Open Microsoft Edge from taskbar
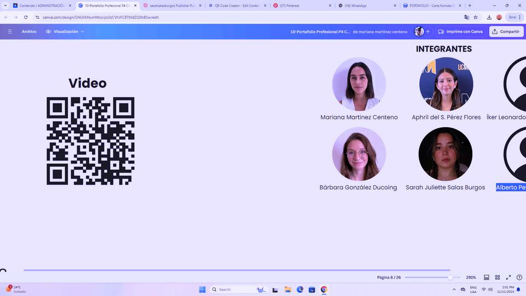This screenshot has height=296, width=526. click(300, 289)
